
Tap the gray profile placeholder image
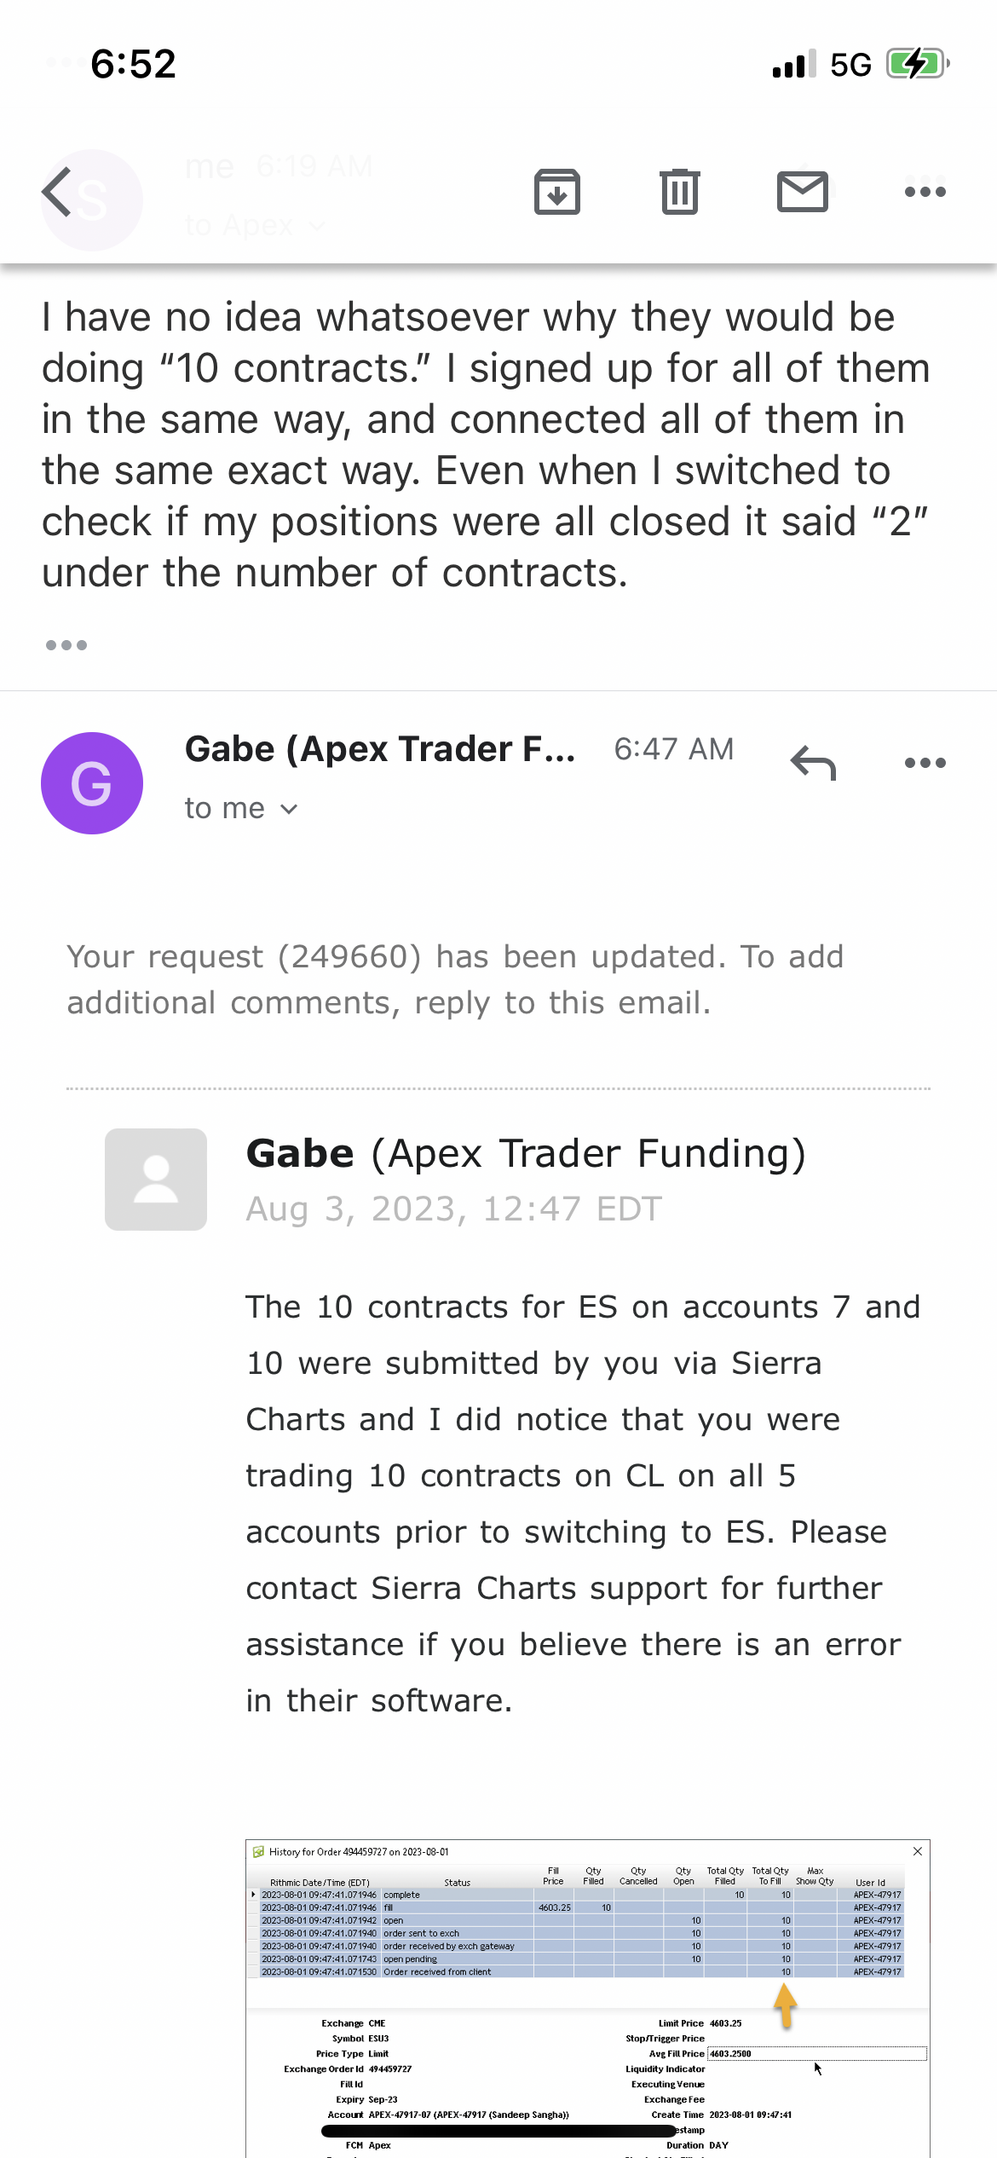pyautogui.click(x=156, y=1180)
